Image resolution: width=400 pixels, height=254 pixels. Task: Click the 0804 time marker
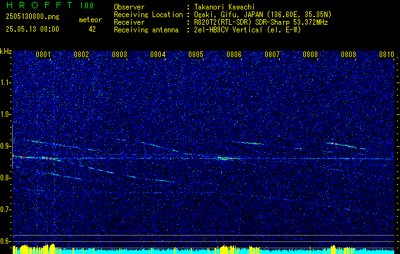158,55
